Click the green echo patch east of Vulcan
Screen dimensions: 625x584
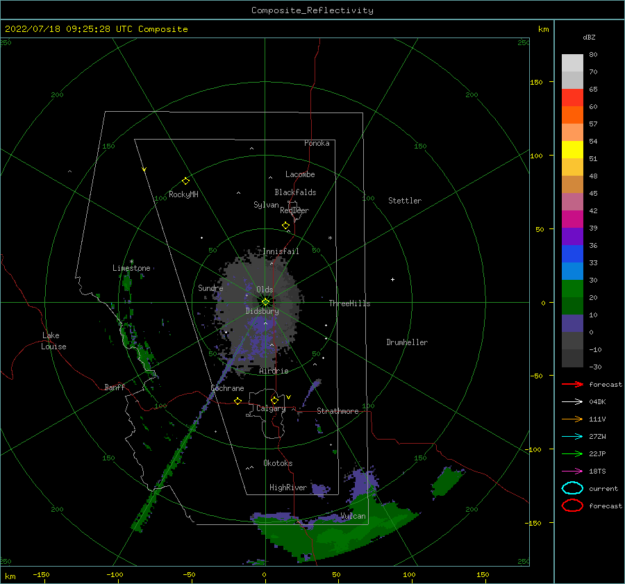pyautogui.click(x=447, y=481)
